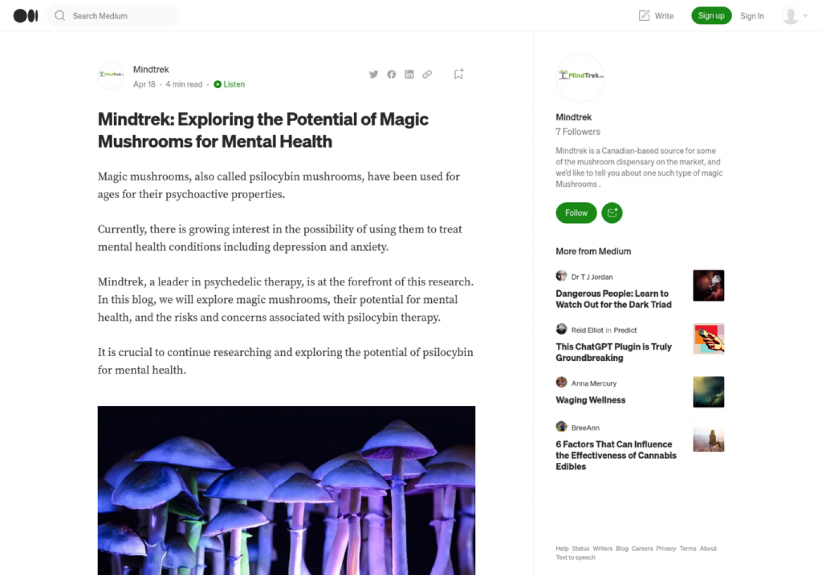The height and width of the screenshot is (575, 822).
Task: Read ChatGPT Plugin Groundbreaking article
Action: 614,352
